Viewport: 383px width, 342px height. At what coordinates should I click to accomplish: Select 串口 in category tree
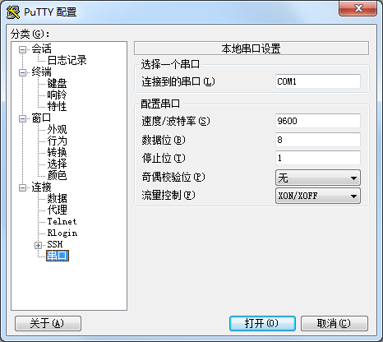pyautogui.click(x=58, y=256)
